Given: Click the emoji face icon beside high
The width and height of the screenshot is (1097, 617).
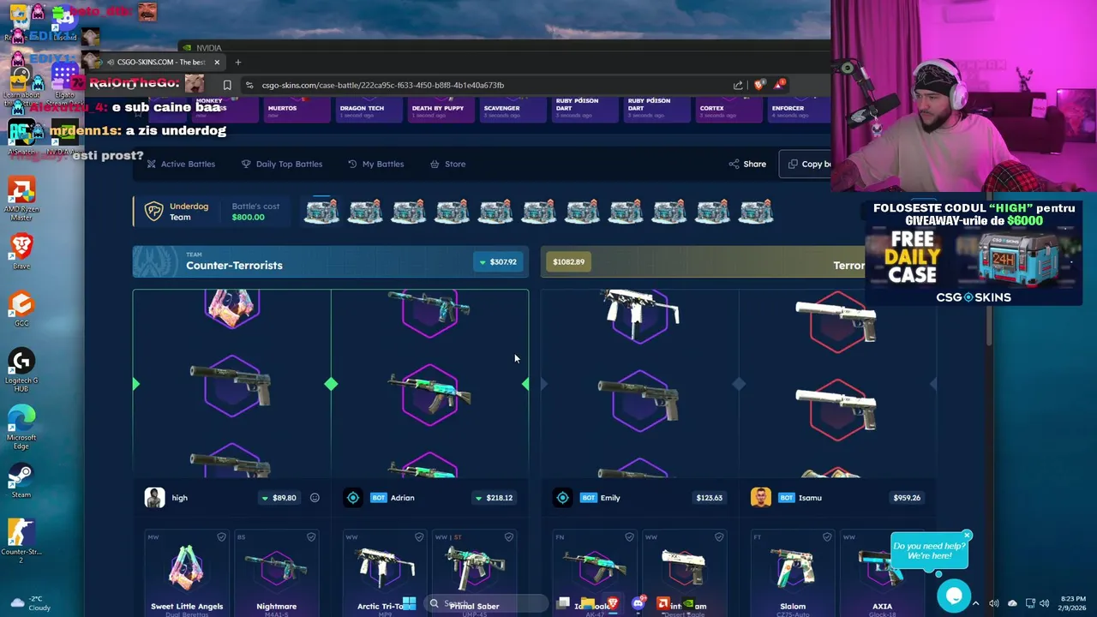Looking at the screenshot, I should (315, 498).
